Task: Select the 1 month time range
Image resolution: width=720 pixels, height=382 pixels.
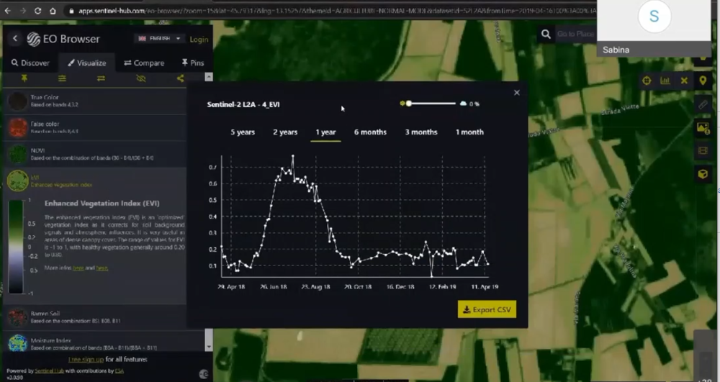Action: (469, 132)
